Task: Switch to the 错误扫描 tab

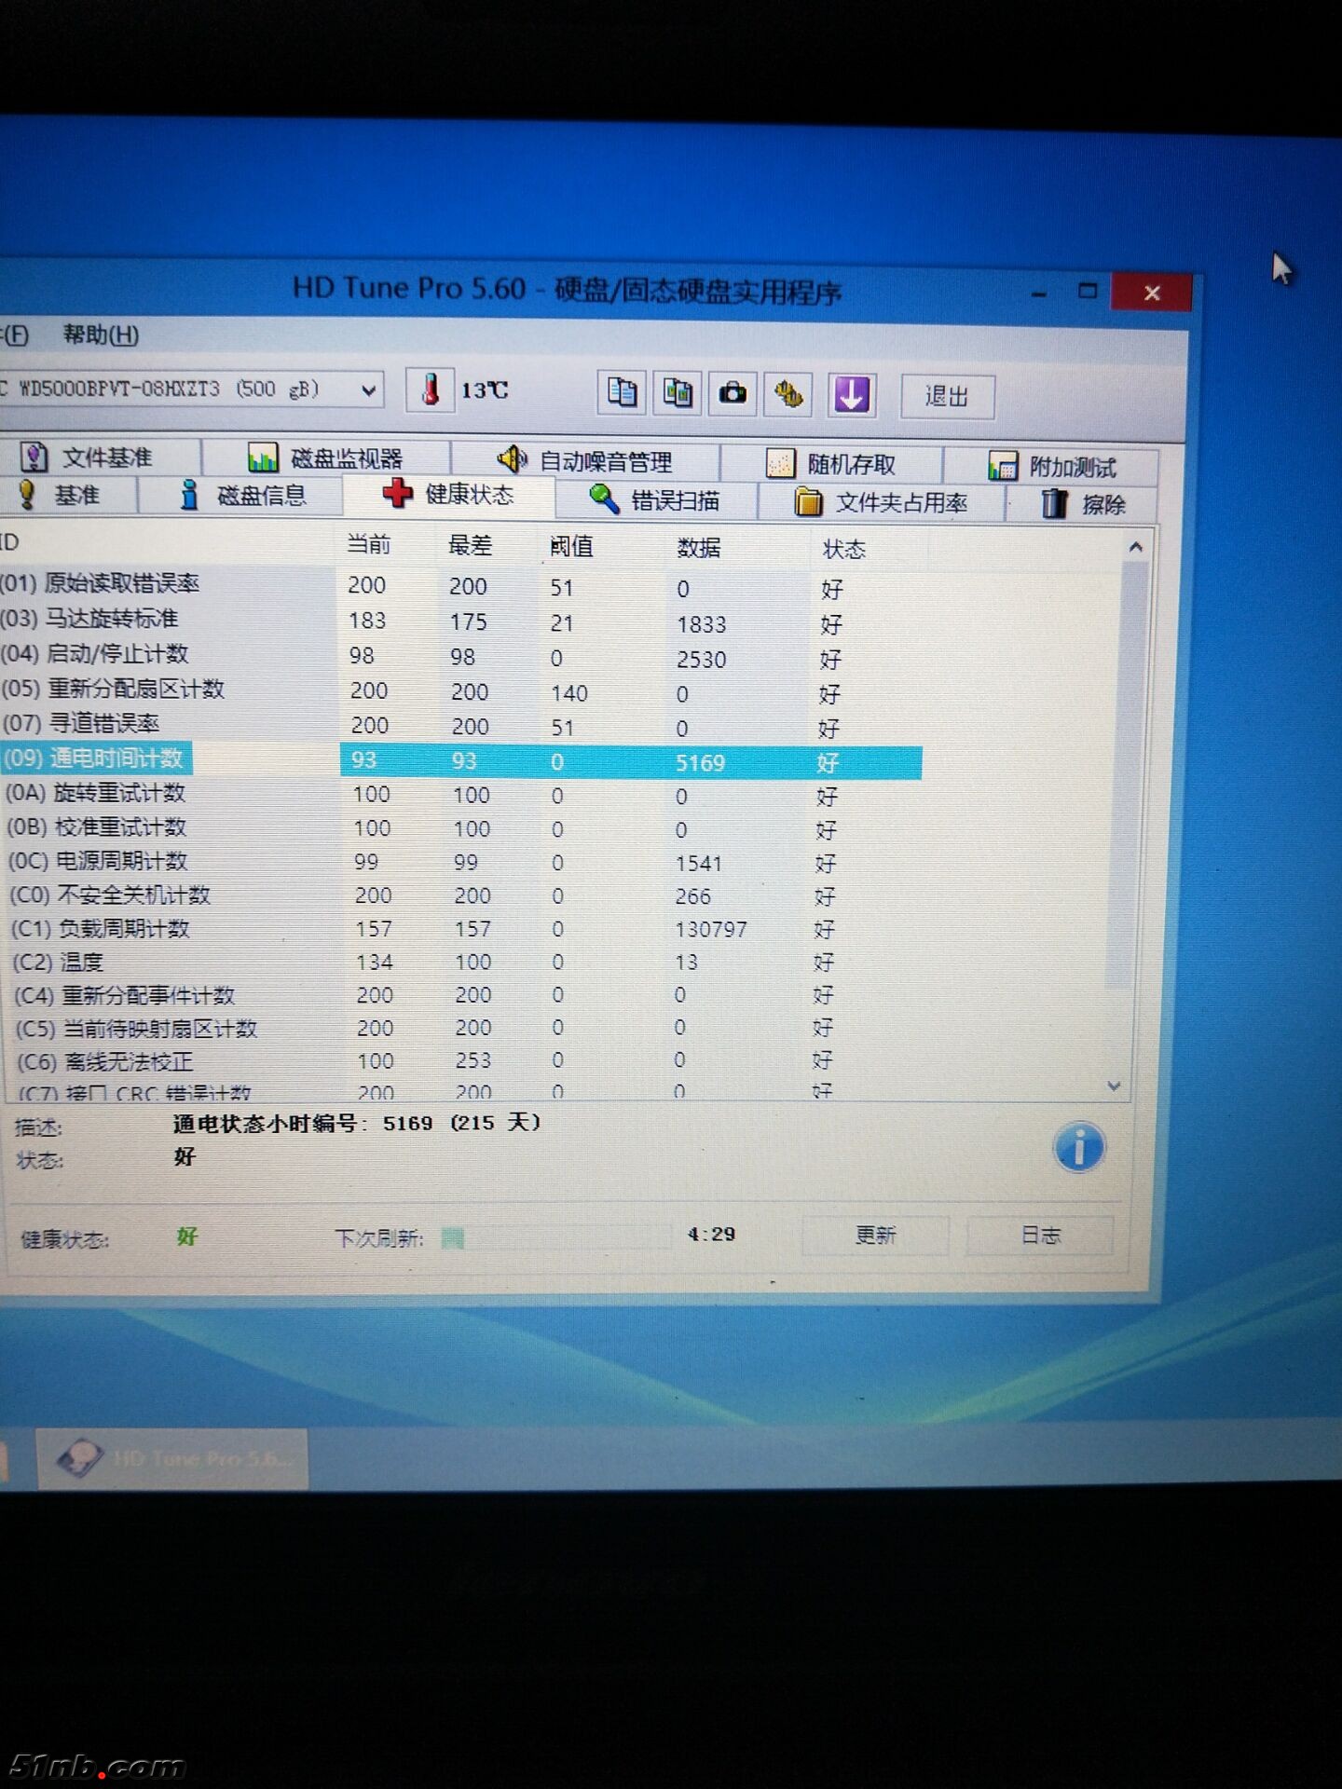Action: click(656, 500)
